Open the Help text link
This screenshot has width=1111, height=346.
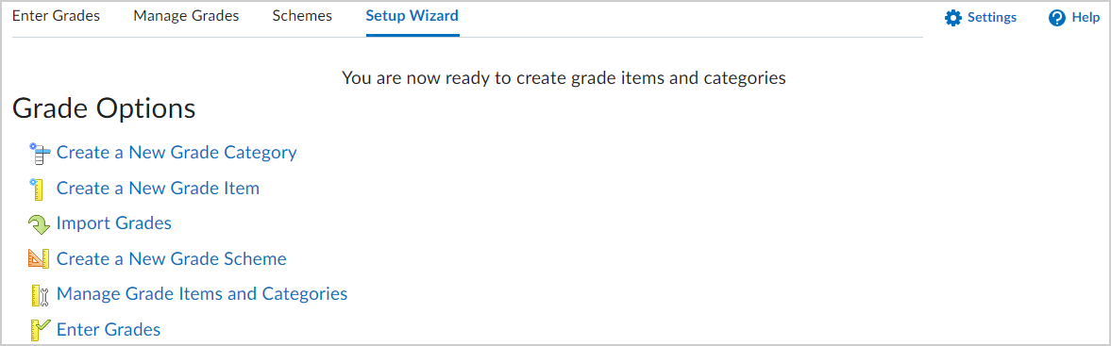point(1086,18)
